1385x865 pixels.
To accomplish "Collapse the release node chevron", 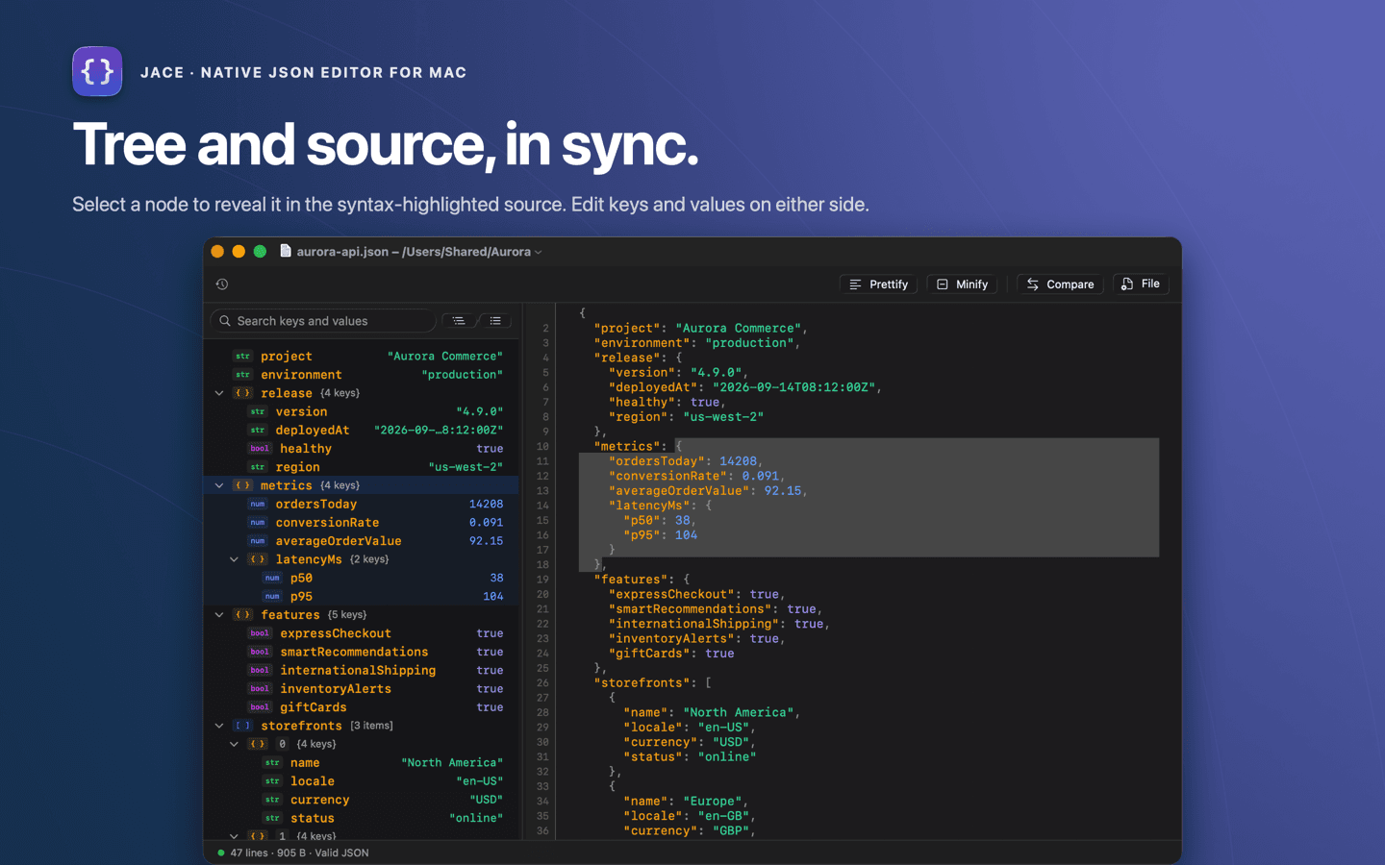I will (x=219, y=393).
